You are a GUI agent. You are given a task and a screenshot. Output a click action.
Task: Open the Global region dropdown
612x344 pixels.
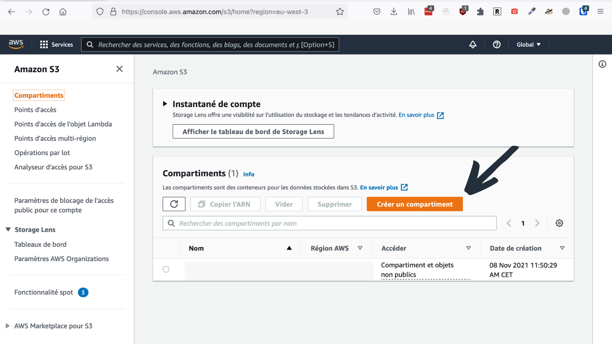click(x=529, y=45)
